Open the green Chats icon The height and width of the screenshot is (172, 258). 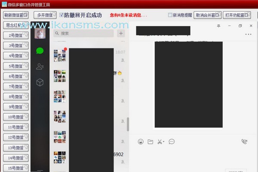(40, 51)
